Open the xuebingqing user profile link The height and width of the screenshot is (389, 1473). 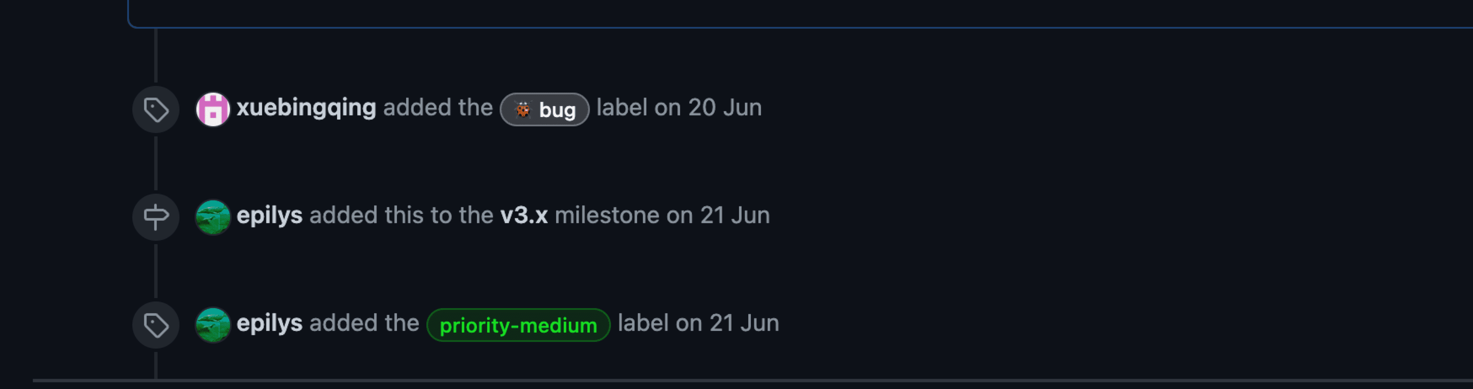pos(306,107)
